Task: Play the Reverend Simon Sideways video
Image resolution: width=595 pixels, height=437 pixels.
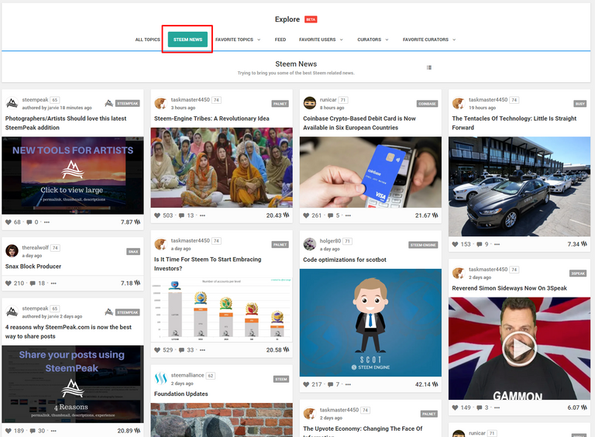Action: click(519, 348)
